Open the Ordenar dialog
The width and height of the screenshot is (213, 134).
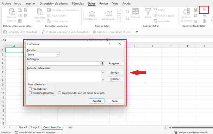[x=136, y=13]
